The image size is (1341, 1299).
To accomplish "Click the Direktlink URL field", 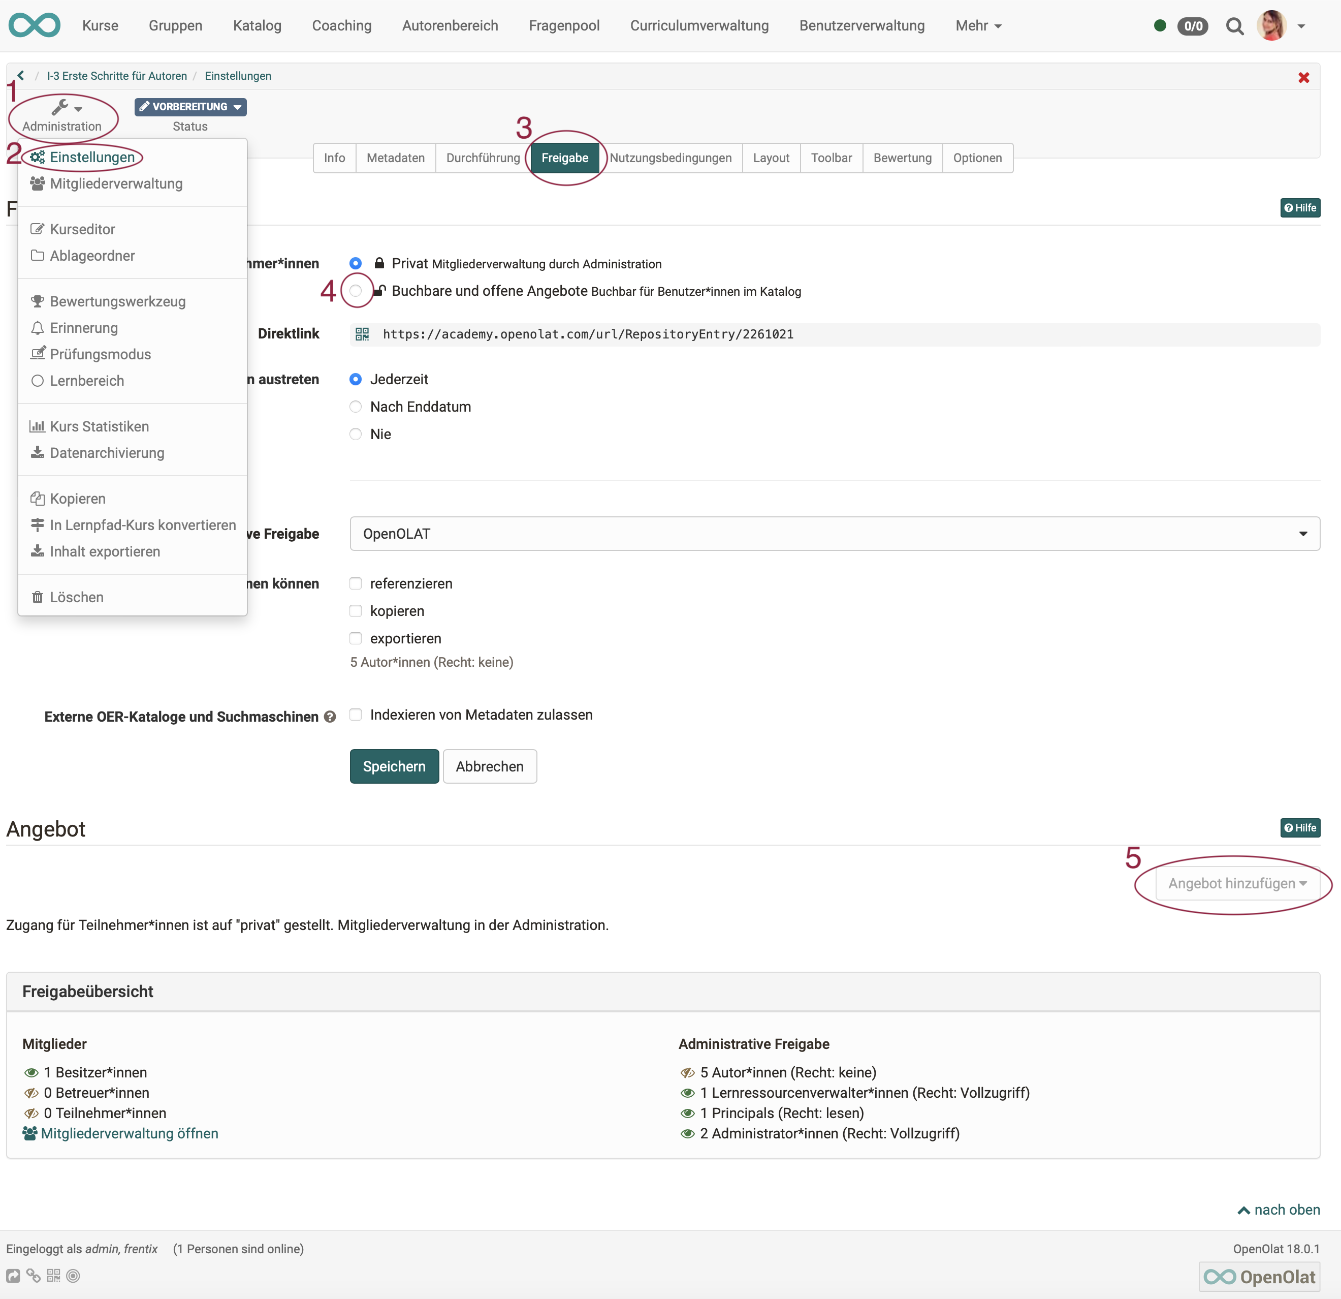I will tap(588, 334).
